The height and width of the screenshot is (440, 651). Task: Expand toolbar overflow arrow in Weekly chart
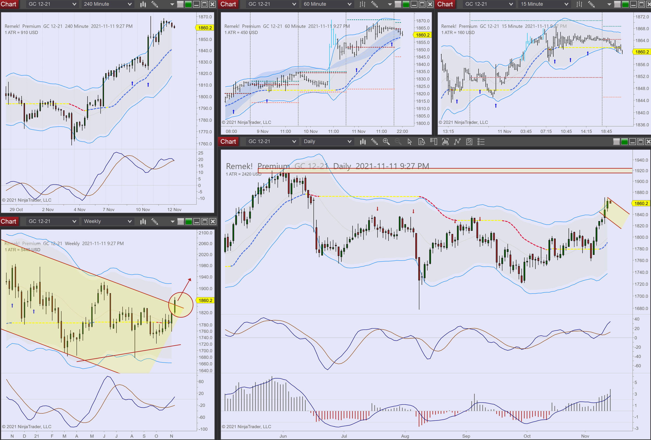[x=172, y=222]
